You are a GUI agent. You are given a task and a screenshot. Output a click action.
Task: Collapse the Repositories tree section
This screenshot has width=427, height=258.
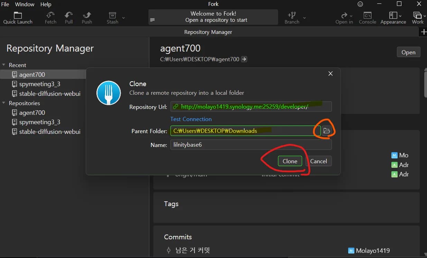(x=4, y=103)
